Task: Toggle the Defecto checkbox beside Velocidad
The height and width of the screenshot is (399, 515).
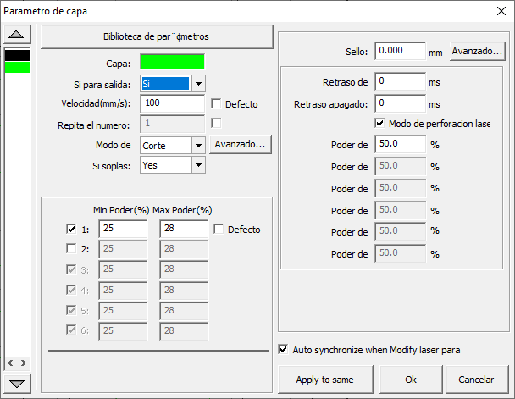Action: click(217, 104)
